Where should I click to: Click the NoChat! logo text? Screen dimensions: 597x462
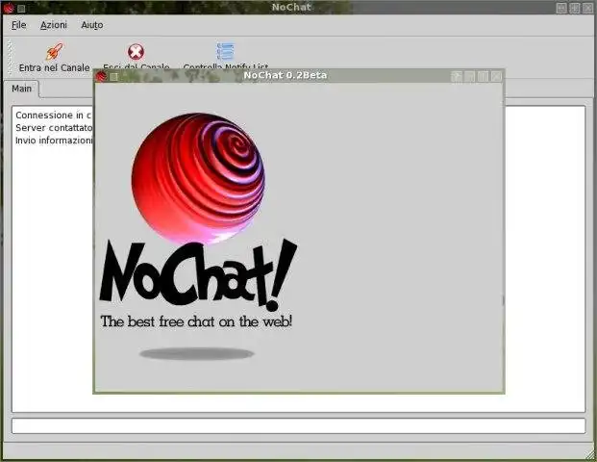point(198,274)
